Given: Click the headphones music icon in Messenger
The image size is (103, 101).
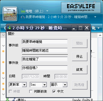Looking at the screenshot, I should [23, 17].
